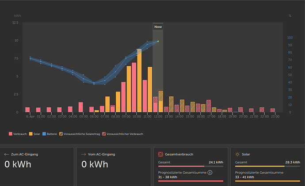Screen dimensions: 305x186
Task: Click the kWh unit label above the chart
Action: click(18, 16)
